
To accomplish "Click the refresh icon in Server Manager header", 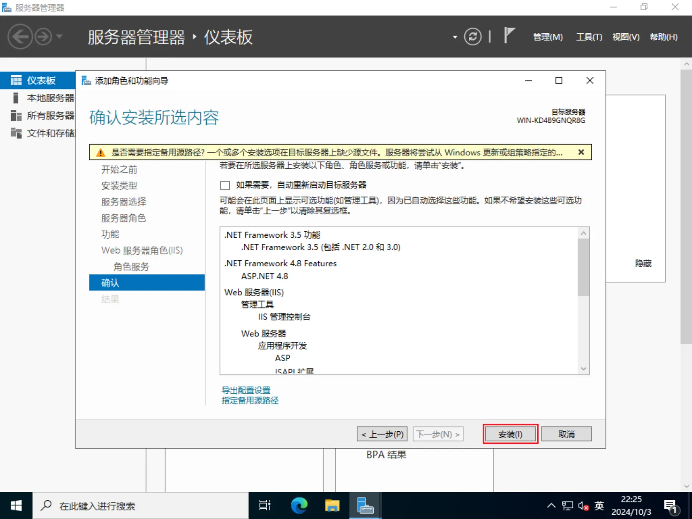I will pos(473,37).
